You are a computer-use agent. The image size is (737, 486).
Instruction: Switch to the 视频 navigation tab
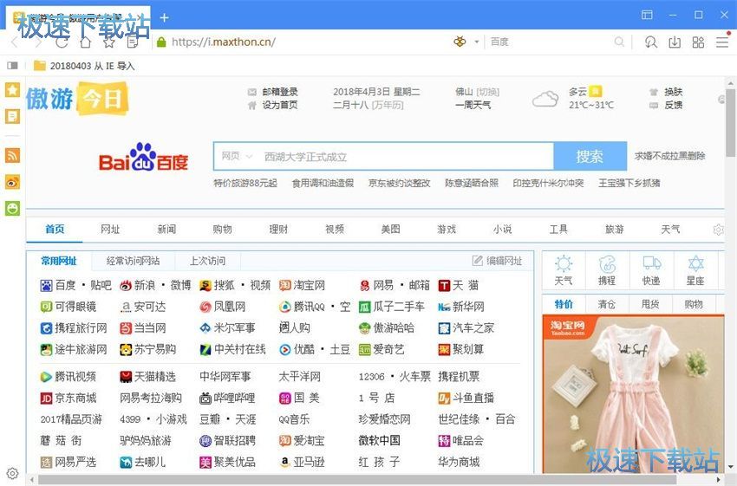[335, 230]
